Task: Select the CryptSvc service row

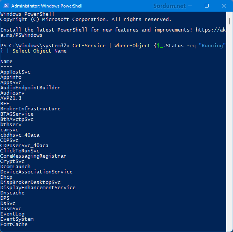Action: (12, 161)
